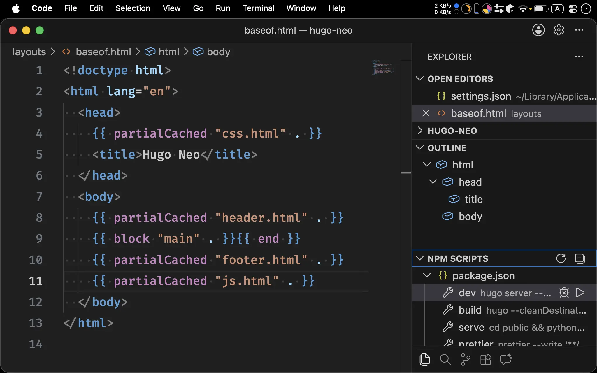Open the File menu
The height and width of the screenshot is (373, 597).
click(71, 8)
